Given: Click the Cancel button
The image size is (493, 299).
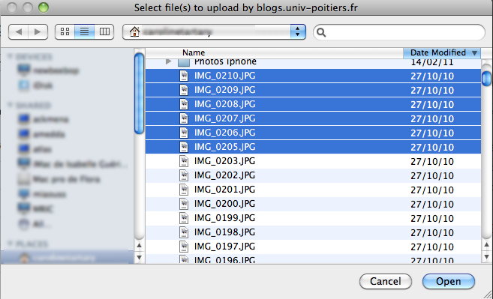Looking at the screenshot, I should [386, 281].
